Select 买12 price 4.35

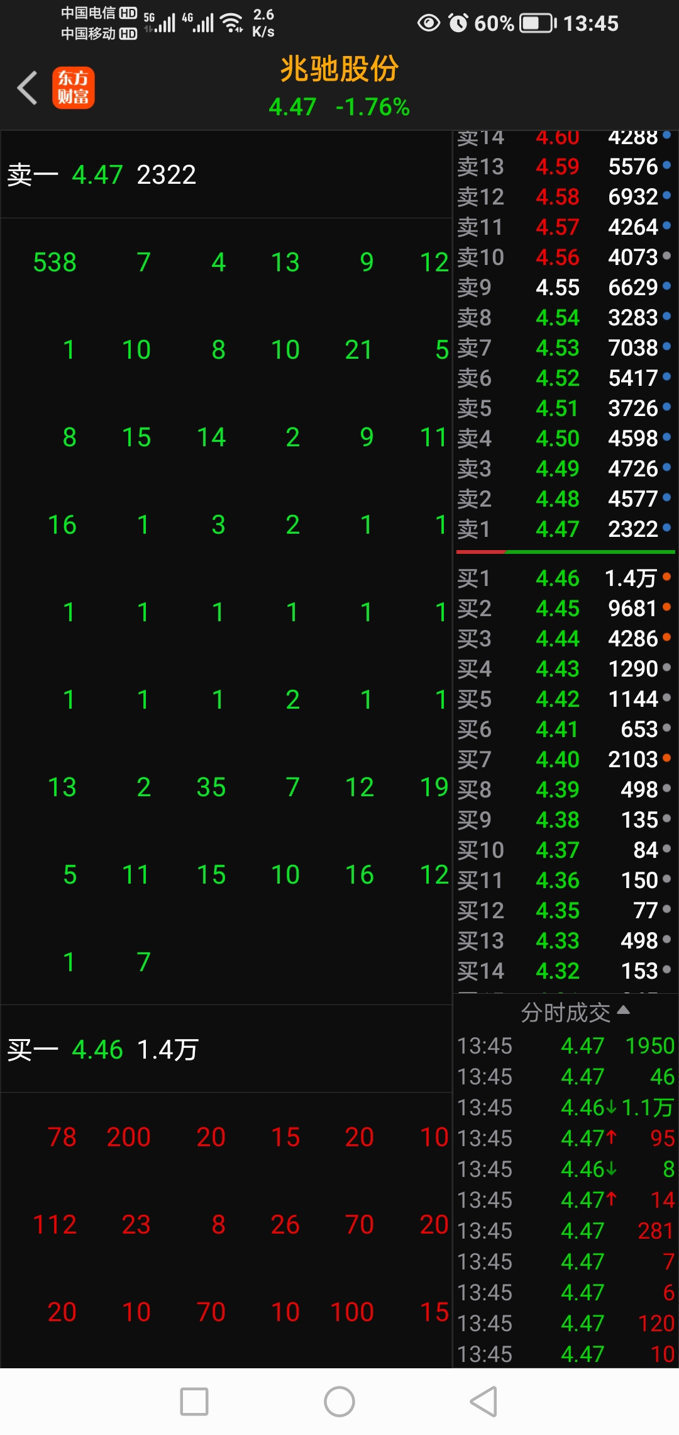click(558, 910)
